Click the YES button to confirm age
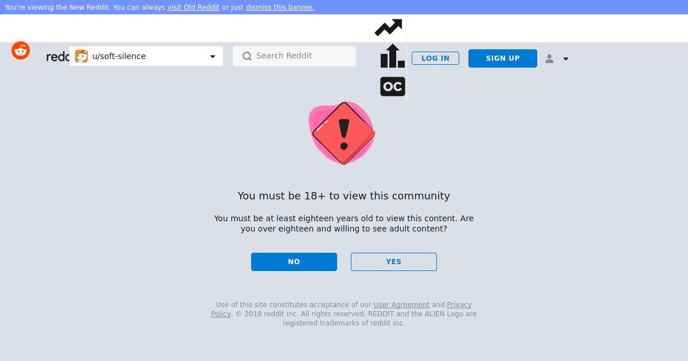This screenshot has width=688, height=361. [394, 262]
